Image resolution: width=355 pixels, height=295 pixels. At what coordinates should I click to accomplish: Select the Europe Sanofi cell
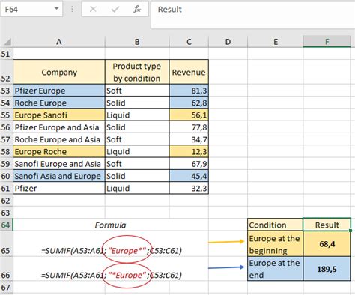click(59, 115)
